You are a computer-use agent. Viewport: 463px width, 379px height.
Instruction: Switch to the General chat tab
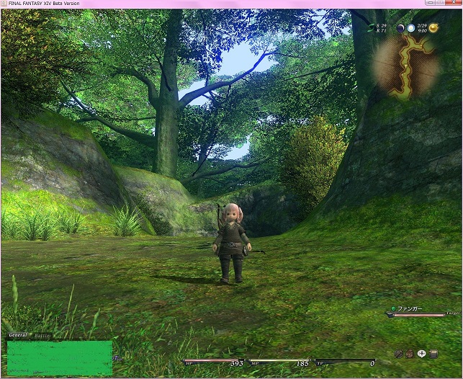(x=18, y=335)
